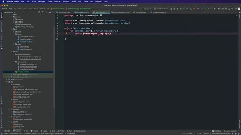Open the App Inspection tool window
241x135 pixels.
click(80, 131)
